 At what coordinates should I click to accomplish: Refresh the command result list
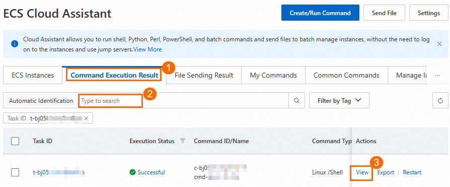pyautogui.click(x=440, y=101)
